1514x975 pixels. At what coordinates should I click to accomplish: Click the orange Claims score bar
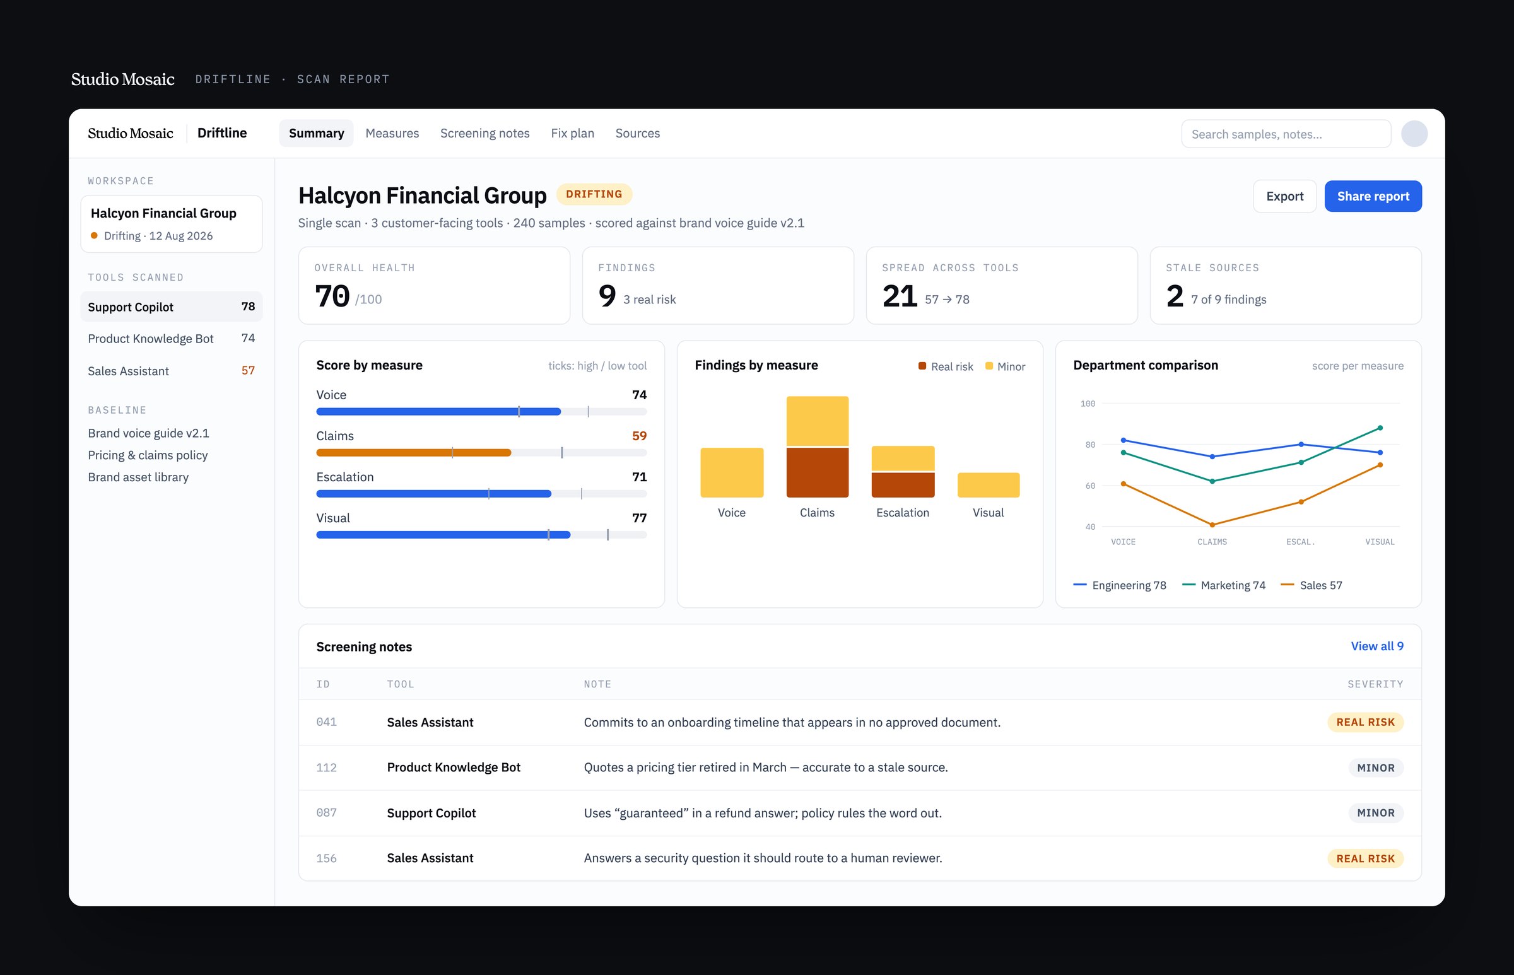point(413,453)
